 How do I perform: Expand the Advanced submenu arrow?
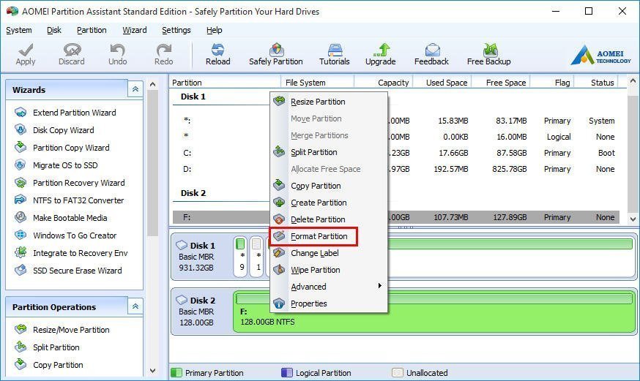pos(379,286)
